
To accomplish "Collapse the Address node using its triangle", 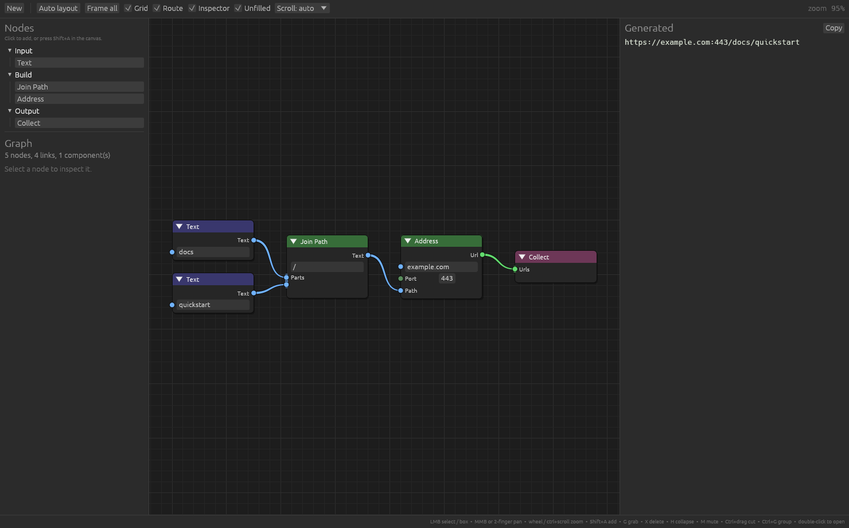I will coord(408,241).
